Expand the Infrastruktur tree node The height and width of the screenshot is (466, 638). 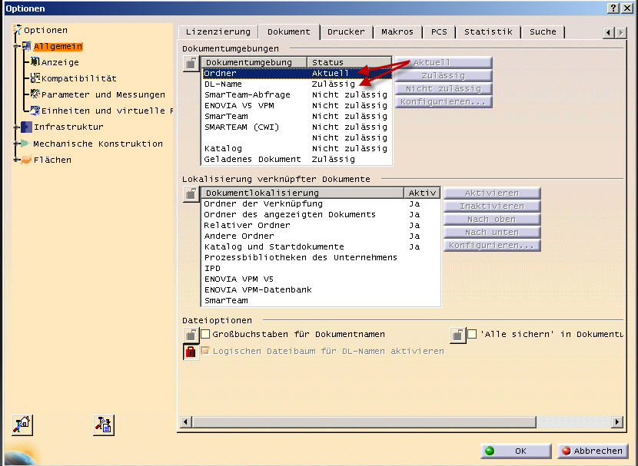tap(17, 127)
